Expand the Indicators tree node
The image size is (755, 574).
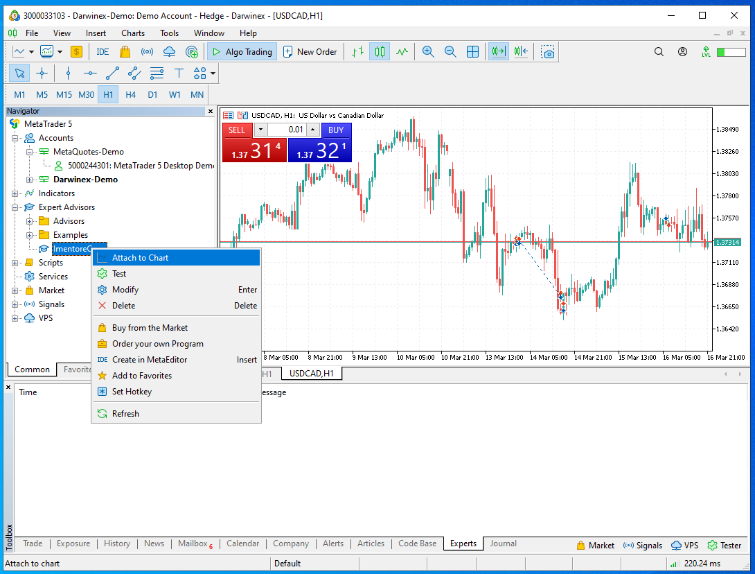(15, 193)
